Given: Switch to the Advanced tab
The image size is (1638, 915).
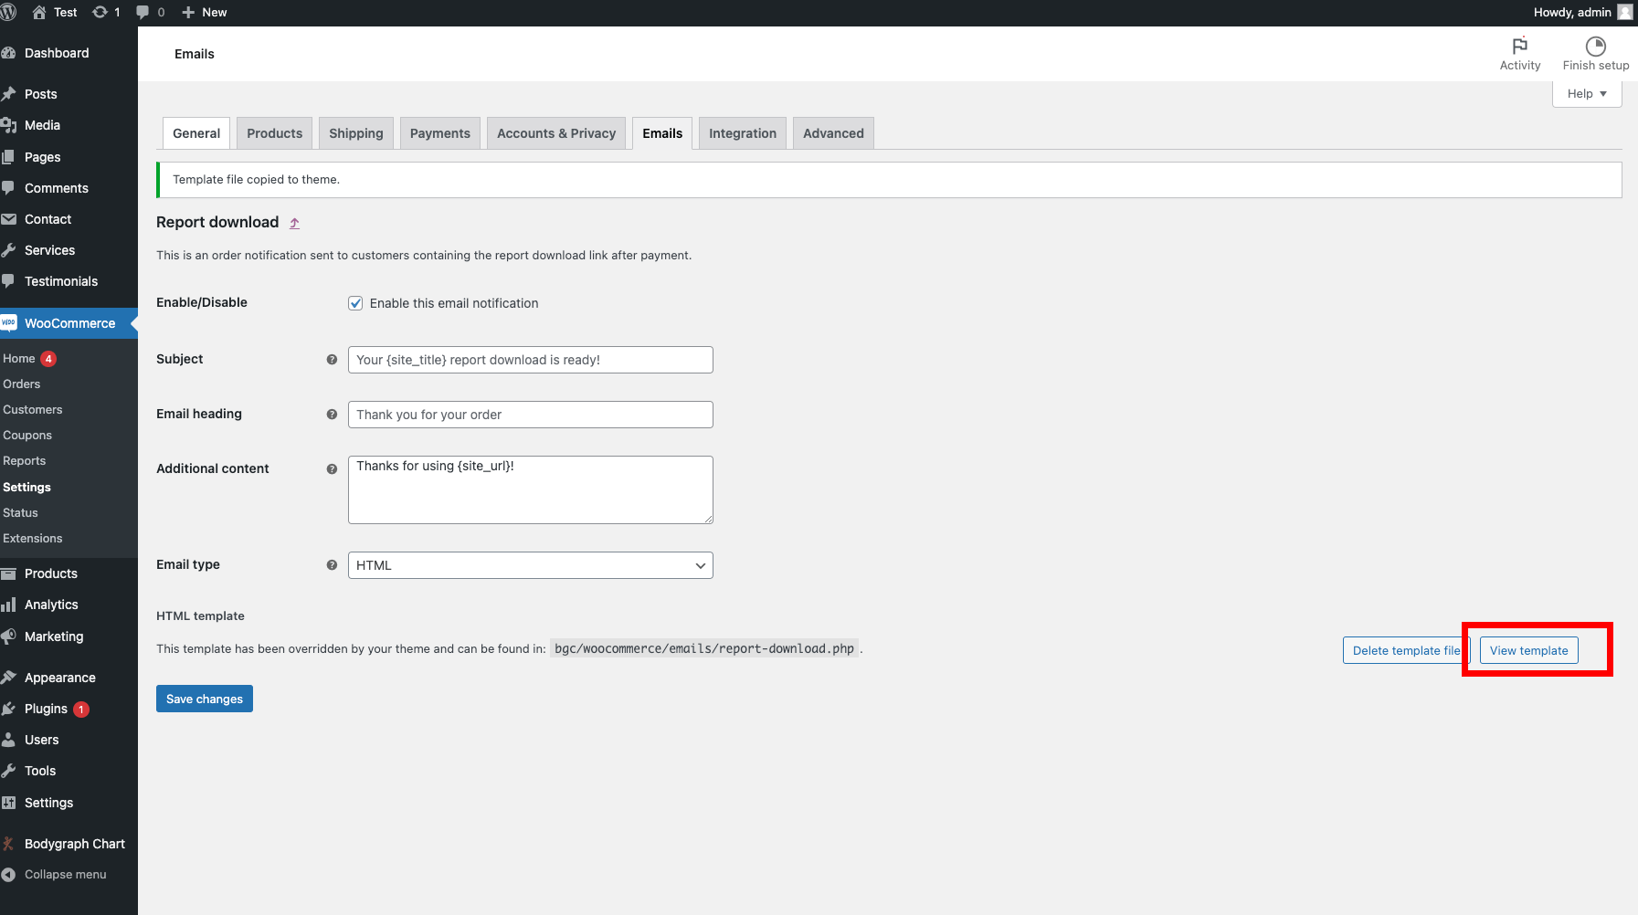Looking at the screenshot, I should [x=833, y=133].
